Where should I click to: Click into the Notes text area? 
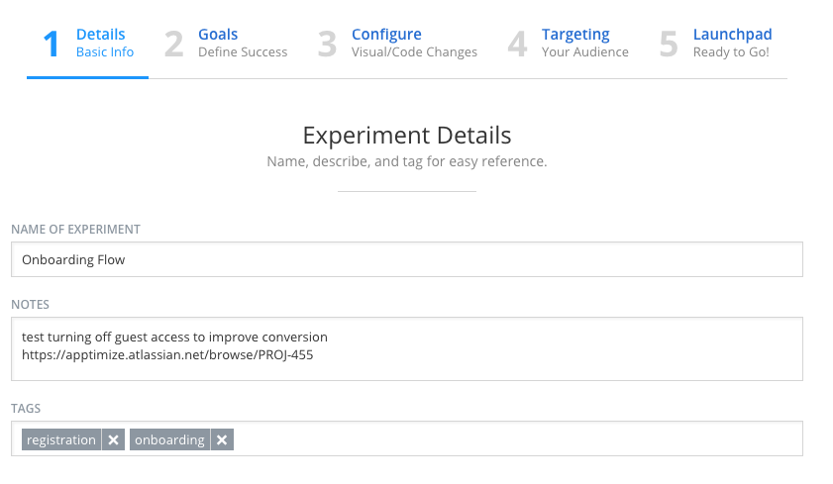point(407,348)
